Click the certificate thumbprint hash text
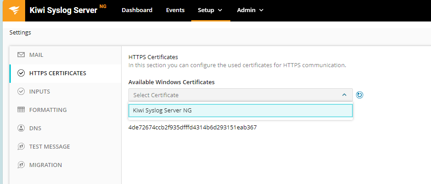 click(193, 128)
